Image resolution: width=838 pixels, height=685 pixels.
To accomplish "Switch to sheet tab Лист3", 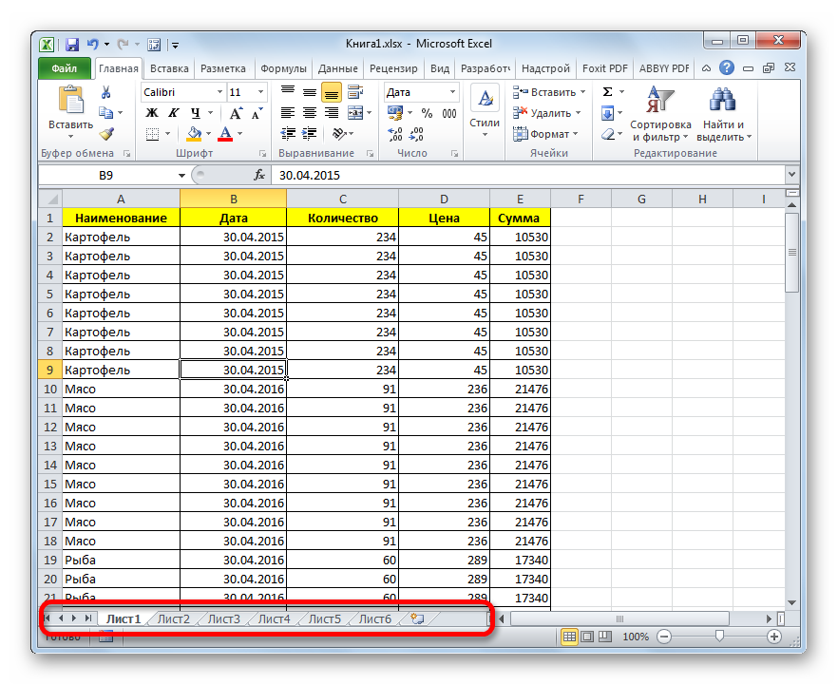I will click(224, 618).
